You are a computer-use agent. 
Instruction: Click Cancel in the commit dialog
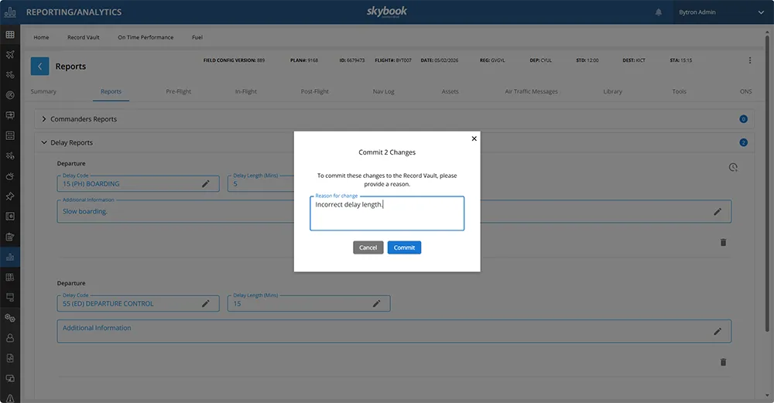pos(368,248)
